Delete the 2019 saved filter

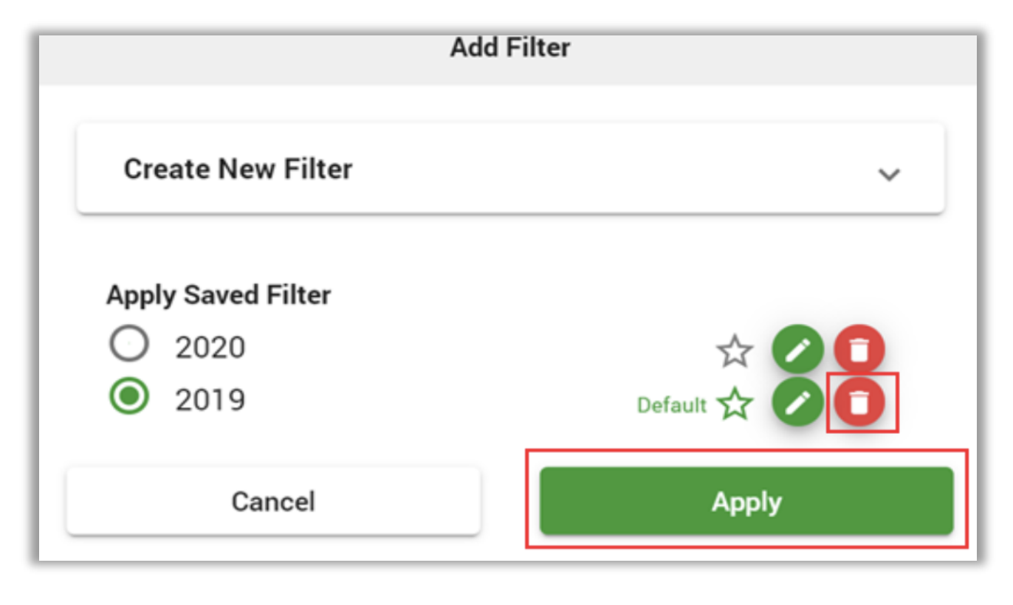(x=859, y=403)
